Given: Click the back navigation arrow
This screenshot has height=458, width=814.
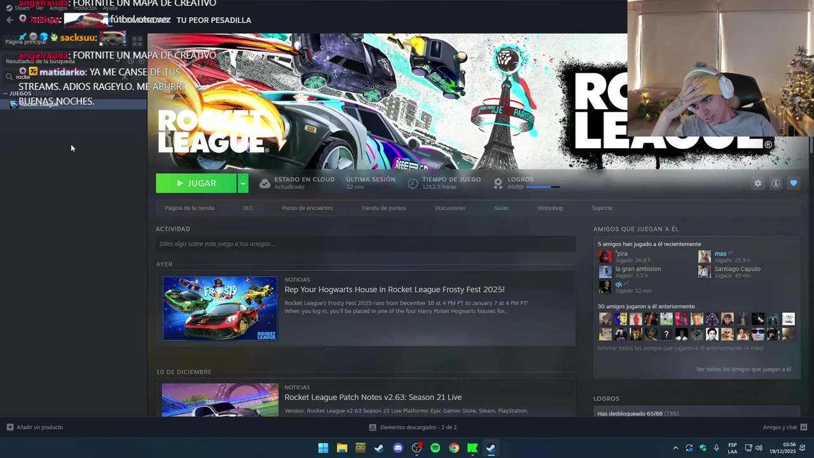Looking at the screenshot, I should click(x=9, y=20).
